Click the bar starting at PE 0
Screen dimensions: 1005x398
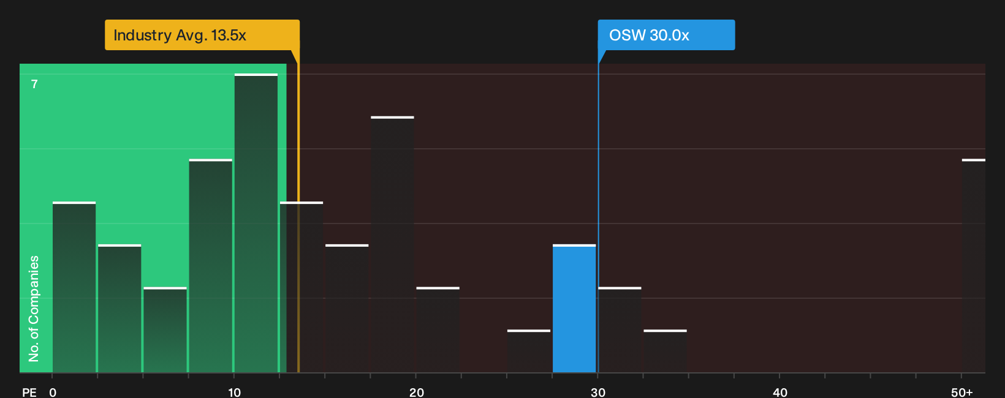point(74,287)
